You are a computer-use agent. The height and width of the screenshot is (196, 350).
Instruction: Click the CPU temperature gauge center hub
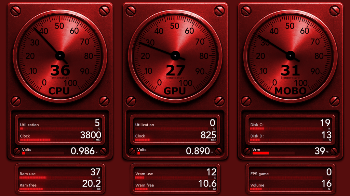[60, 55]
